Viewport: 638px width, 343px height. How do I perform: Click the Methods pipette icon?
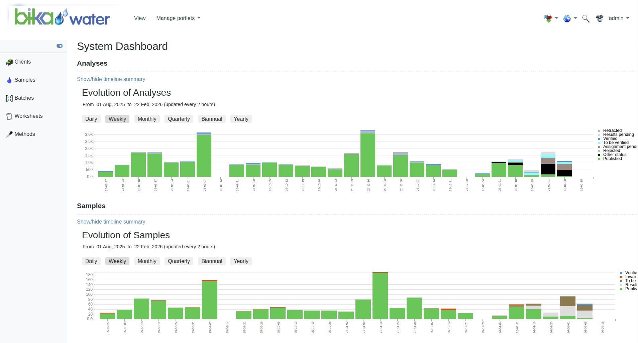9,135
